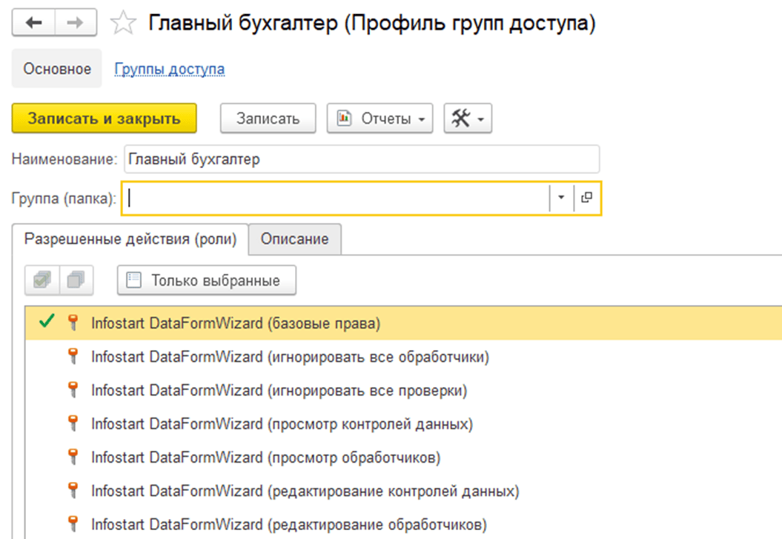Image resolution: width=782 pixels, height=539 pixels.
Task: Expand the Группа (папка) dropdown arrow
Action: pos(561,198)
